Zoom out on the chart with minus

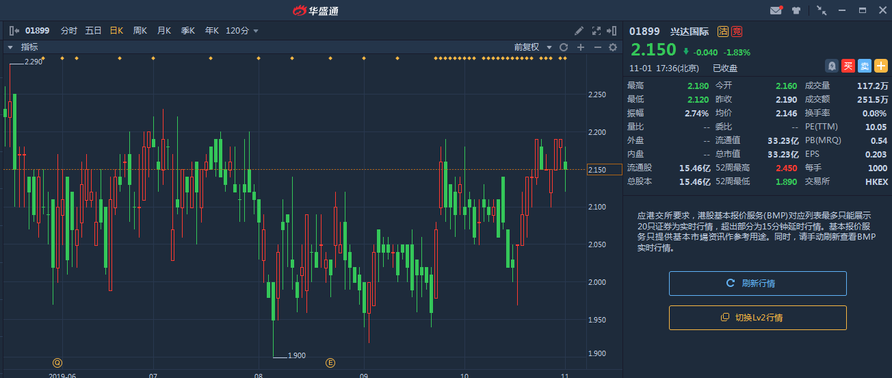tap(597, 47)
